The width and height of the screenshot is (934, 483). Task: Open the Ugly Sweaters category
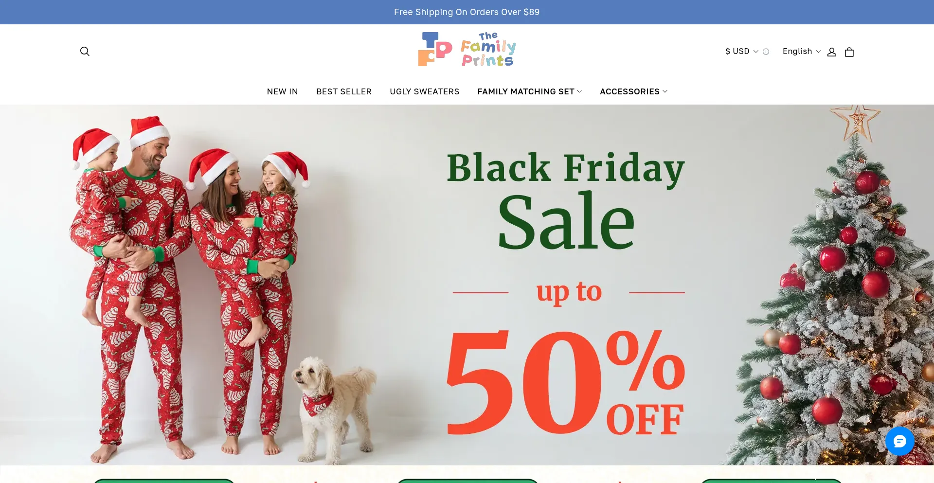coord(424,91)
